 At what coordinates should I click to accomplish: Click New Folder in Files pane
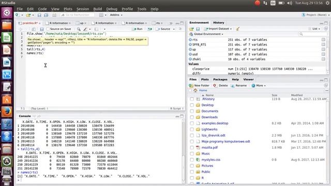pos(199,85)
